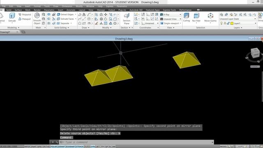Viewport: 263px width, 148px height.
Task: Click the new drawing tab icon
Action: 23,32
